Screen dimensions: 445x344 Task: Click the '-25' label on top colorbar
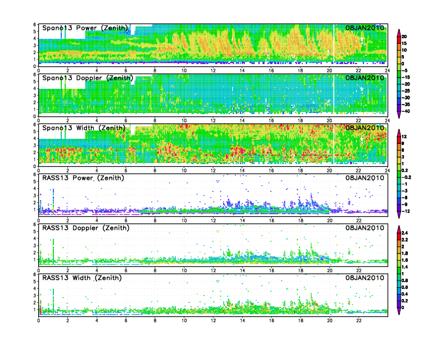click(x=406, y=91)
